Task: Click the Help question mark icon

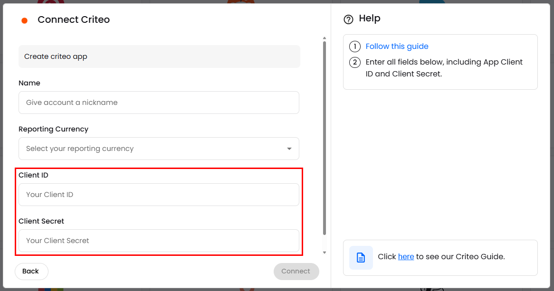Action: pos(349,19)
